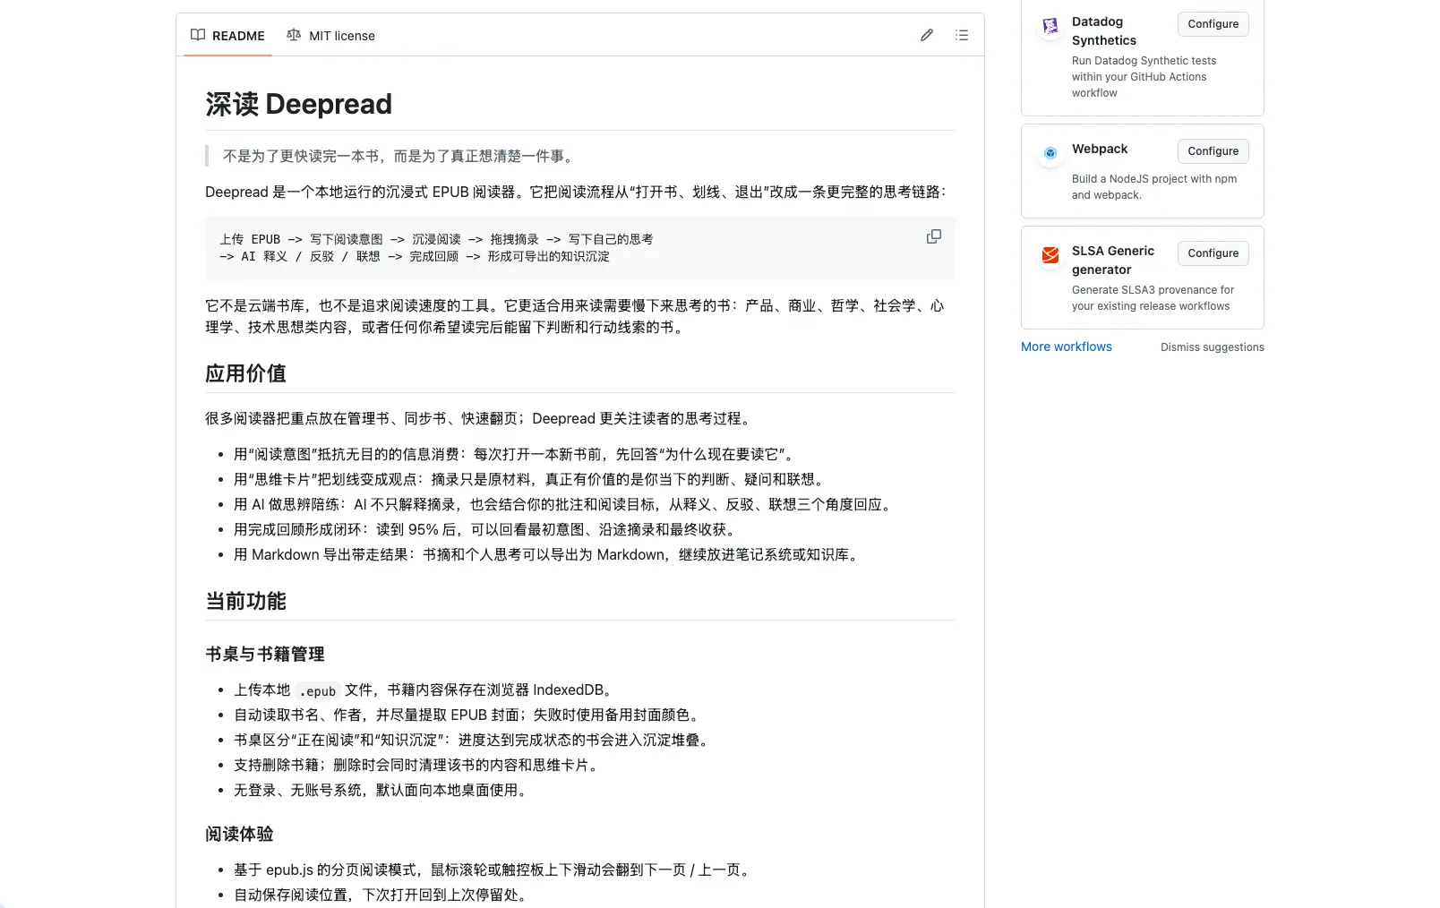1440x908 pixels.
Task: Click the Webpack logo icon
Action: (x=1050, y=153)
